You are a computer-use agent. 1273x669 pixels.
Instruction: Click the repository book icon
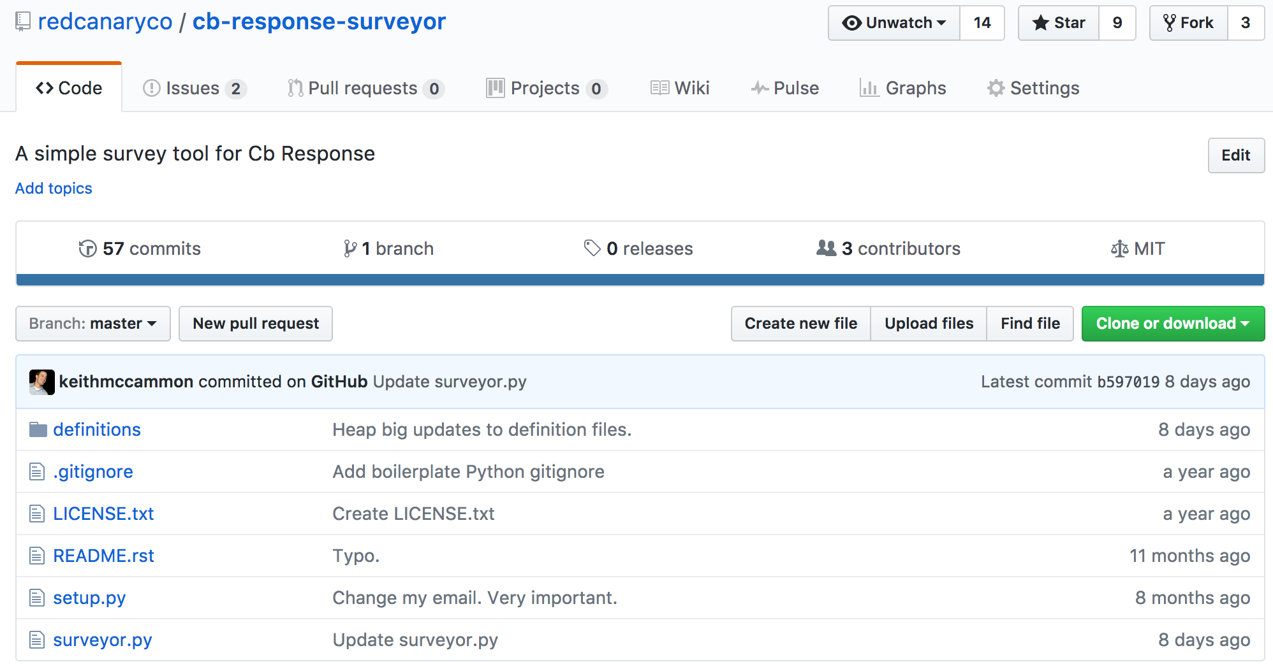click(x=23, y=22)
